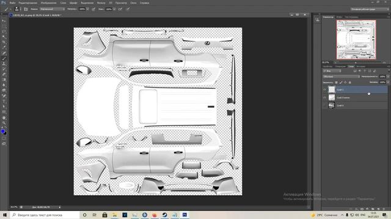Screen dimensions: 391x219
Task: Click the background black color swatch
Action: 5,134
